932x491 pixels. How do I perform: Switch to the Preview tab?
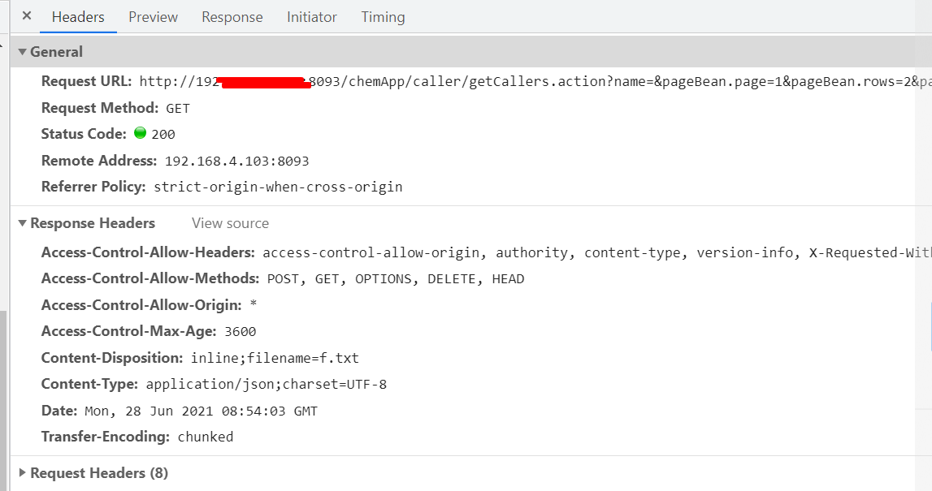pyautogui.click(x=153, y=17)
